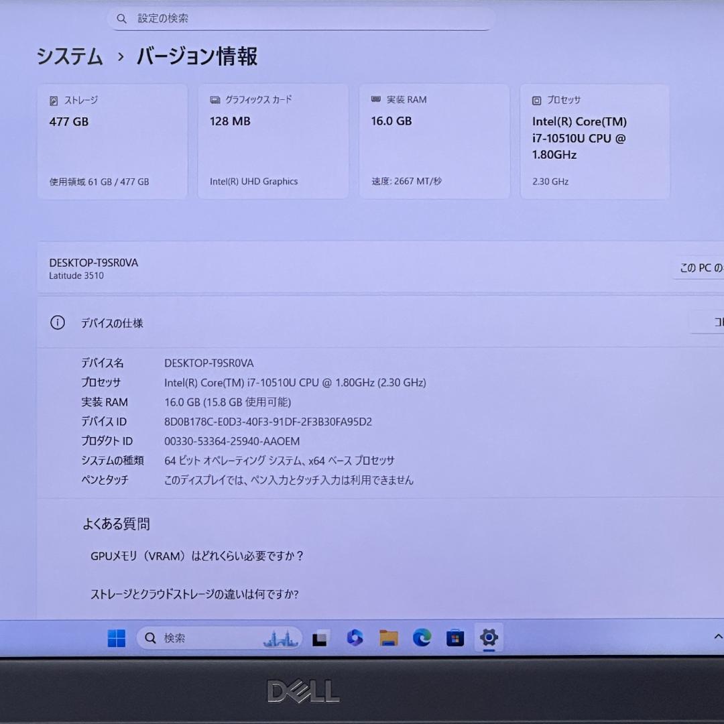Screen dimensions: 724x724
Task: Launch Microsoft Edge from the taskbar
Action: 421,638
